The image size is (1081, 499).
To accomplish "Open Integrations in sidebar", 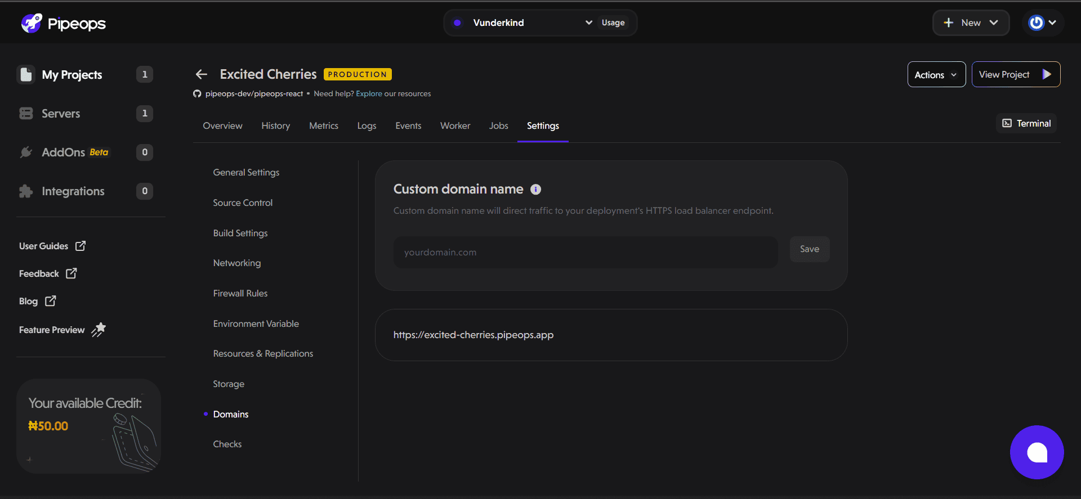I will coord(86,191).
